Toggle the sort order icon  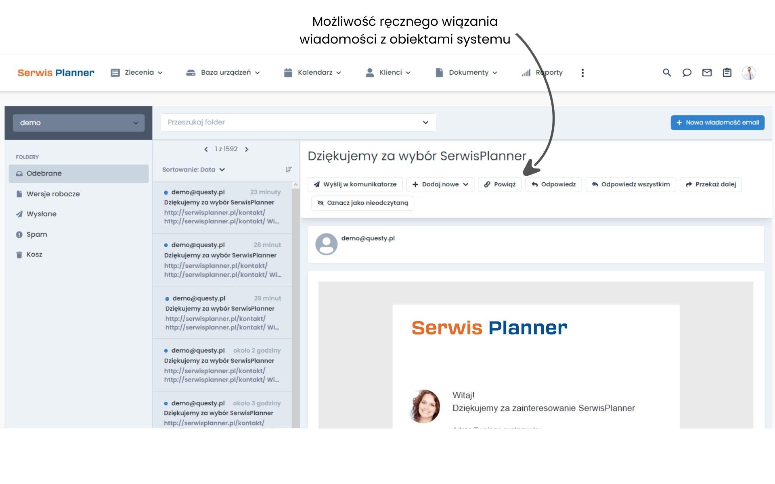point(289,169)
